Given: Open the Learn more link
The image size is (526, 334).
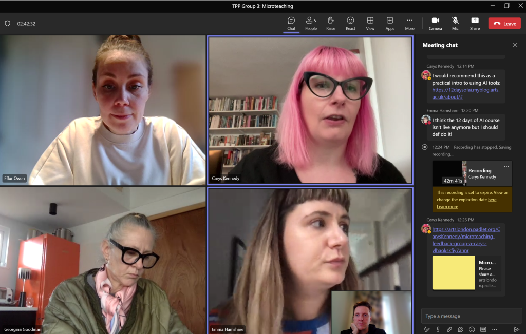Looking at the screenshot, I should pyautogui.click(x=447, y=207).
